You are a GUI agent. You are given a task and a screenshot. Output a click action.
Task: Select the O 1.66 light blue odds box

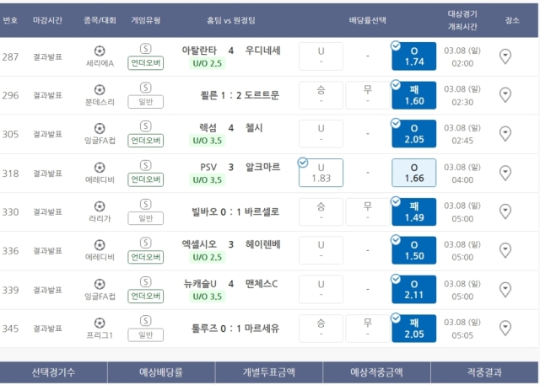(413, 173)
